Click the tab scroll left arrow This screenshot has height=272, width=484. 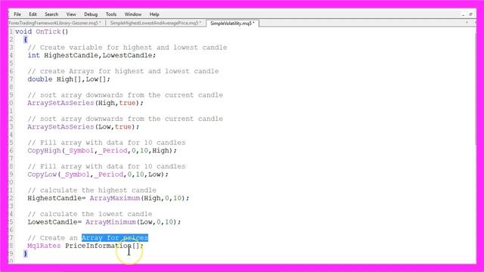tap(467, 23)
